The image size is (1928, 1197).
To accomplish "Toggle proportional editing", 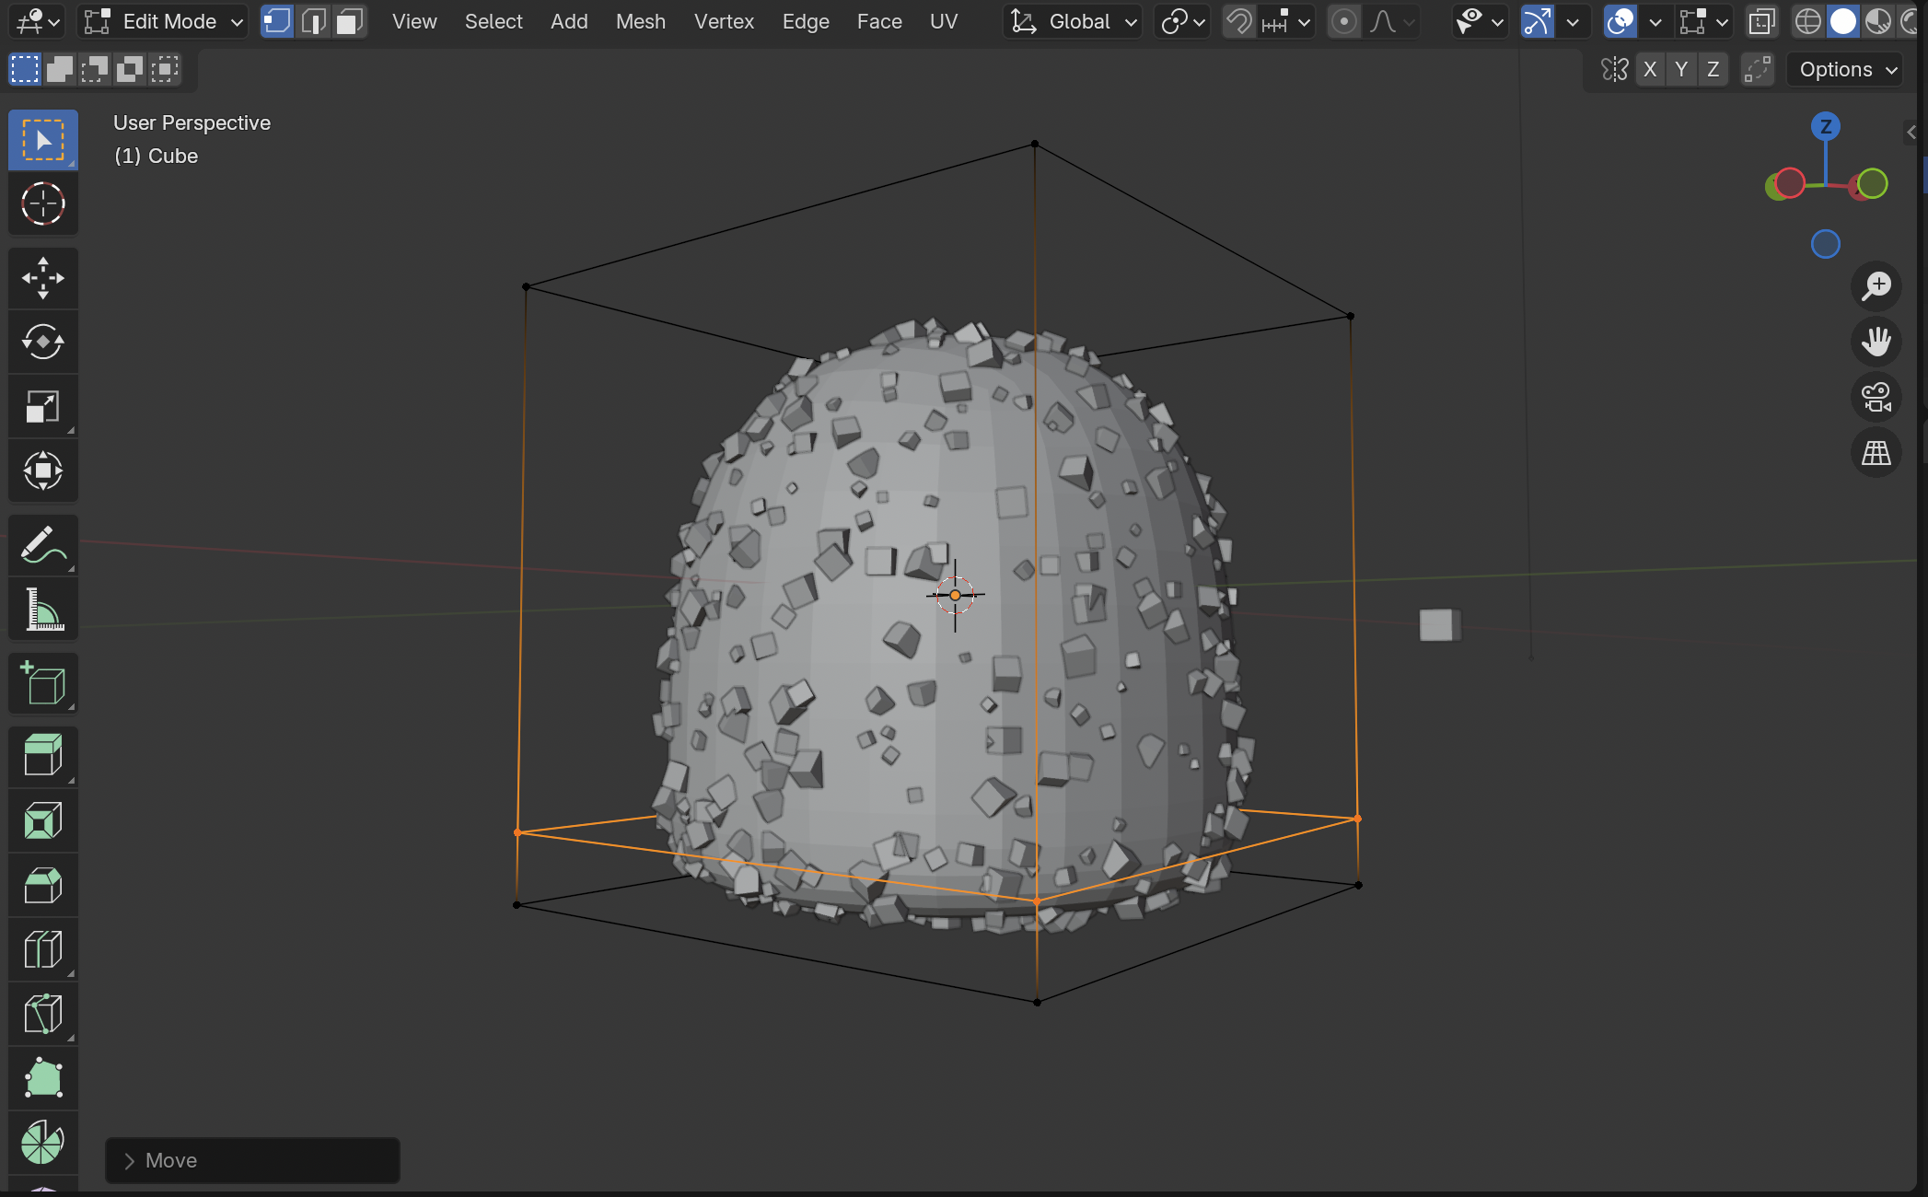I will pyautogui.click(x=1343, y=21).
